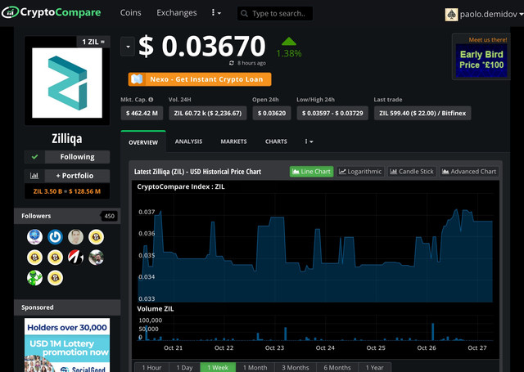Open the paolo.demidov avatar icon

click(451, 15)
